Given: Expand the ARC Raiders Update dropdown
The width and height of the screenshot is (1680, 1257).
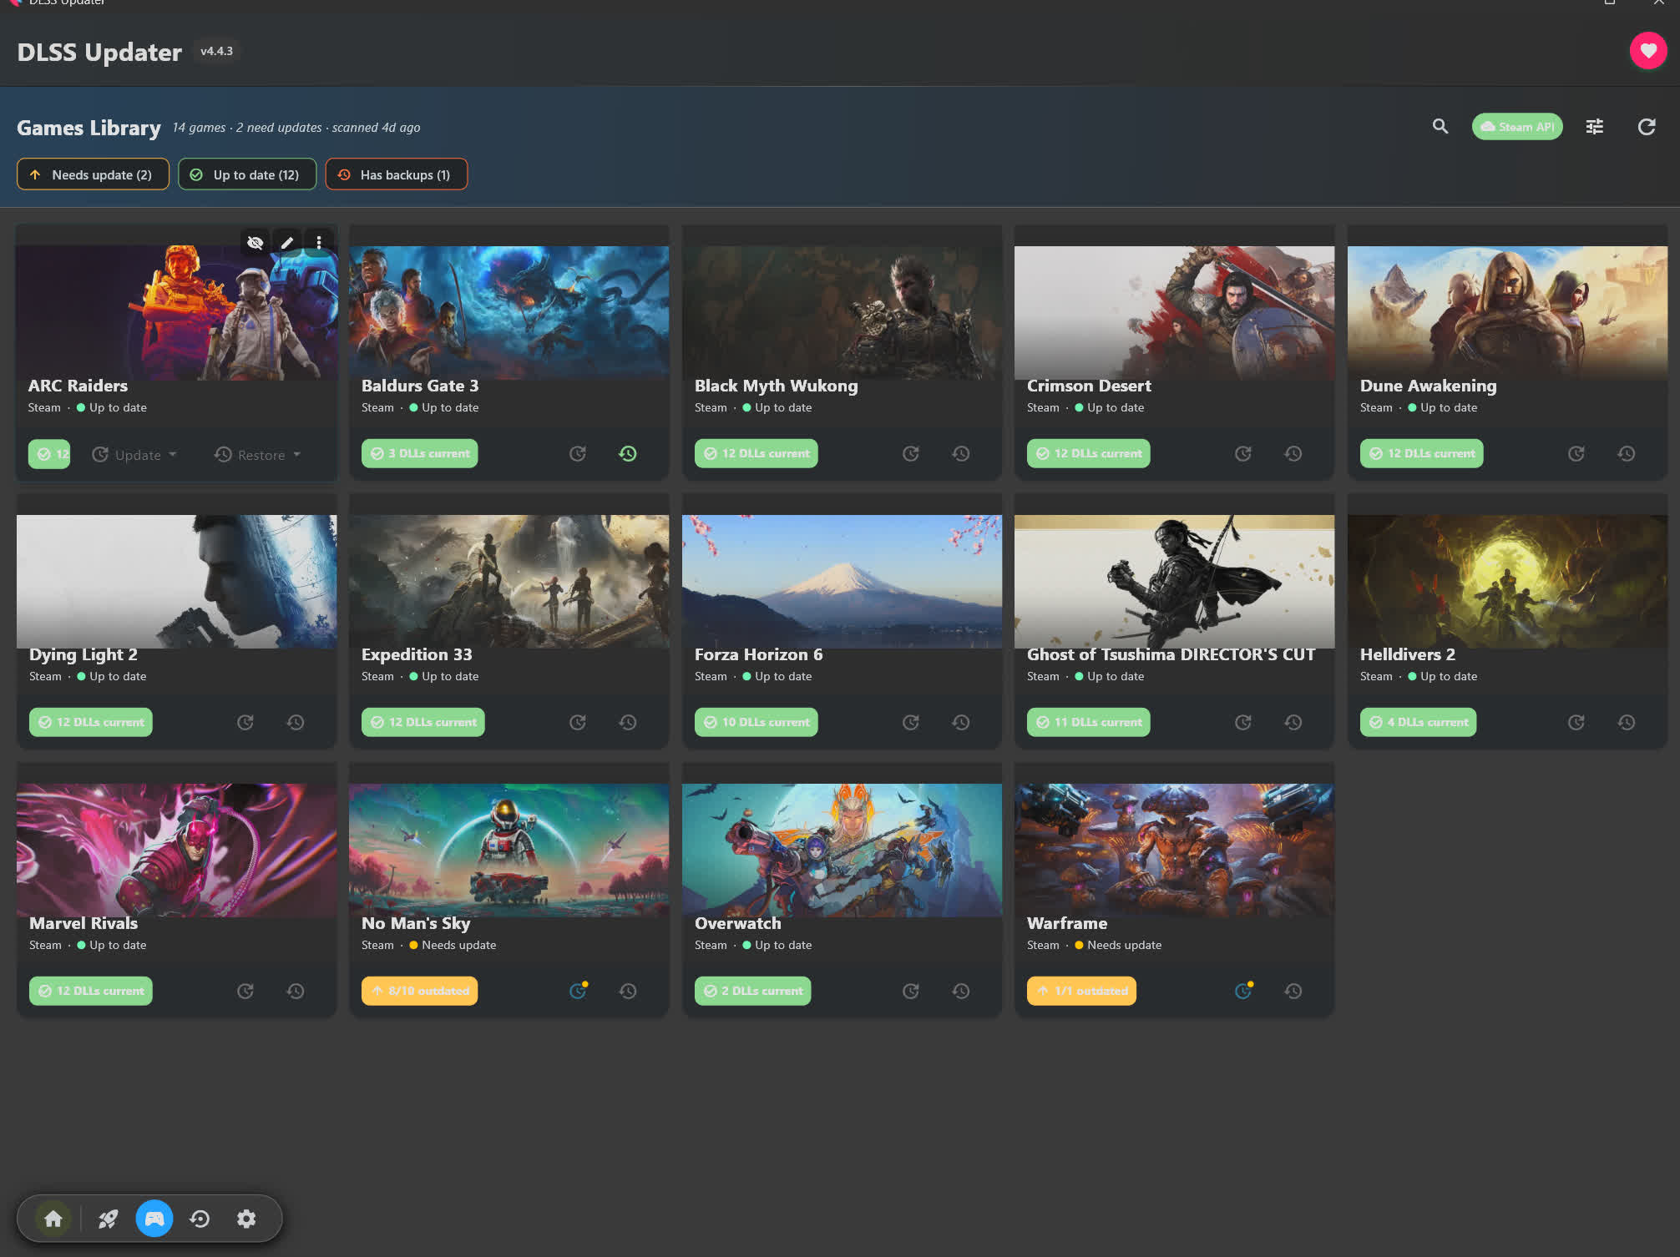Looking at the screenshot, I should [134, 455].
